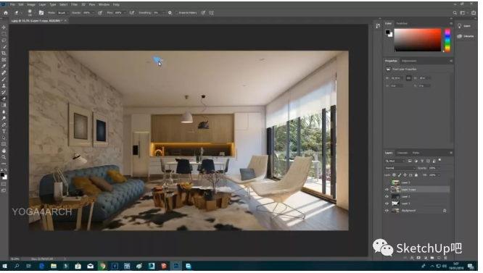The height and width of the screenshot is (273, 483).
Task: Click the width W input field
Action: point(397,78)
